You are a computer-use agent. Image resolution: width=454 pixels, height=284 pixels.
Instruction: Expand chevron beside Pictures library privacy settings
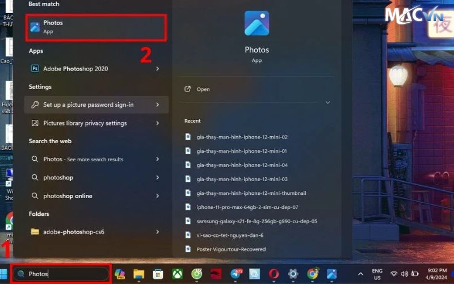click(x=158, y=123)
